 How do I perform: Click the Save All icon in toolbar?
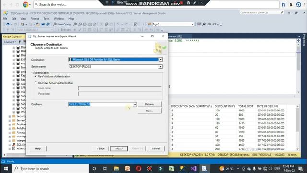click(48, 24)
